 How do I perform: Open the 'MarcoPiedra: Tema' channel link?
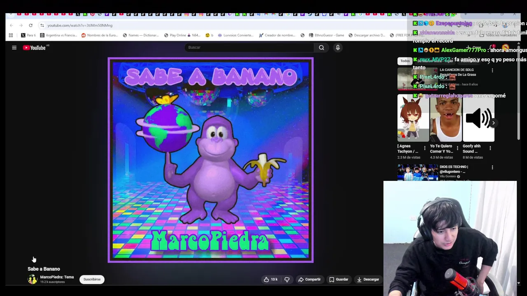(x=57, y=277)
